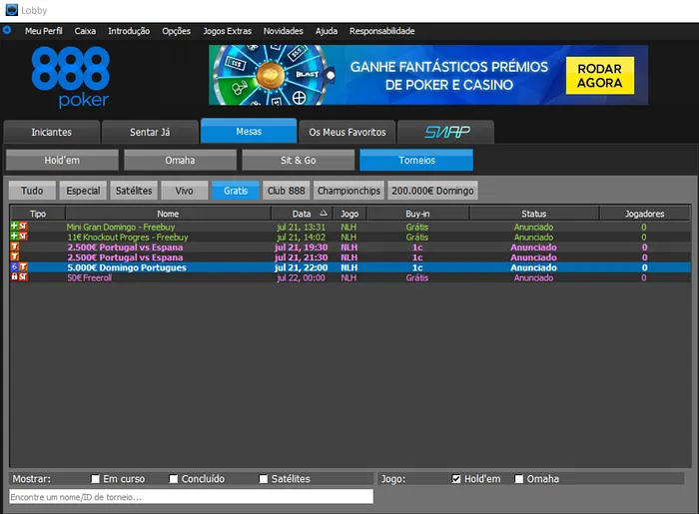This screenshot has width=699, height=514.
Task: Select the 5.000€ Domingo Portugues tournament
Action: coord(350,267)
